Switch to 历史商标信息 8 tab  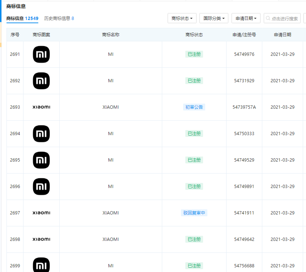click(x=59, y=18)
